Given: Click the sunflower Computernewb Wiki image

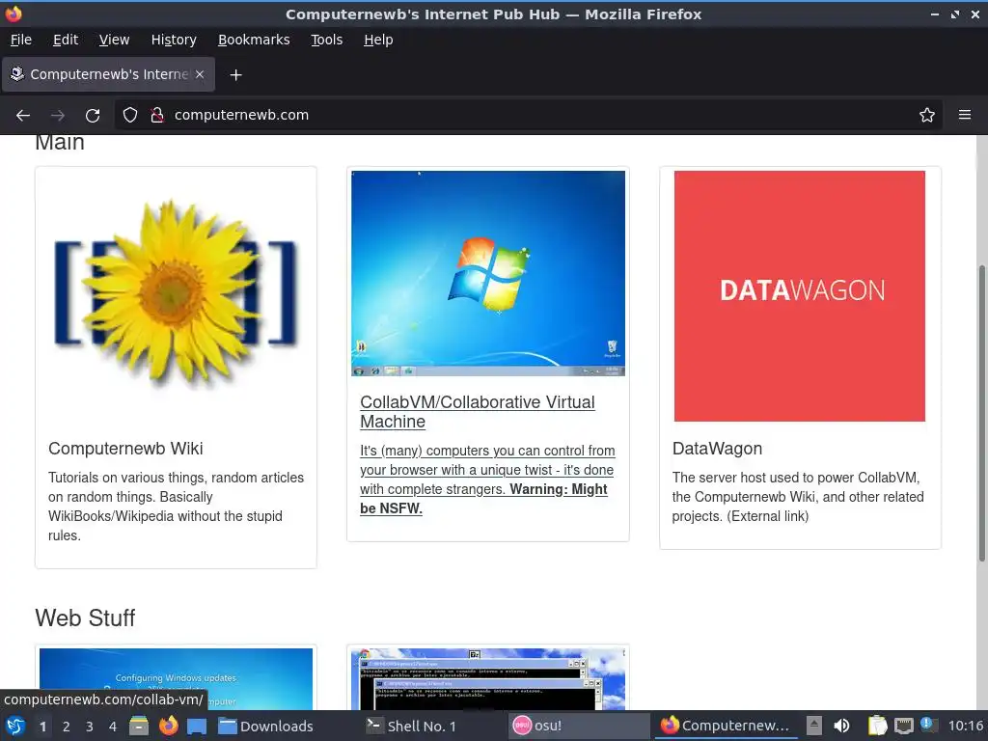Looking at the screenshot, I should (x=176, y=292).
